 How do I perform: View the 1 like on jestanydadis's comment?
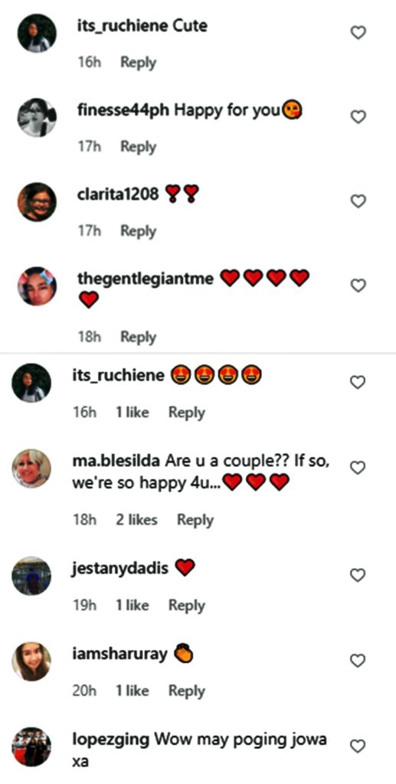pyautogui.click(x=133, y=606)
